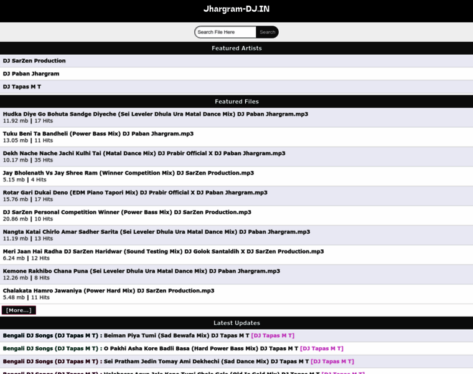473x374 pixels.
Task: Click the '20.86 mb | 10 Hits' file info
Action: click(x=28, y=219)
